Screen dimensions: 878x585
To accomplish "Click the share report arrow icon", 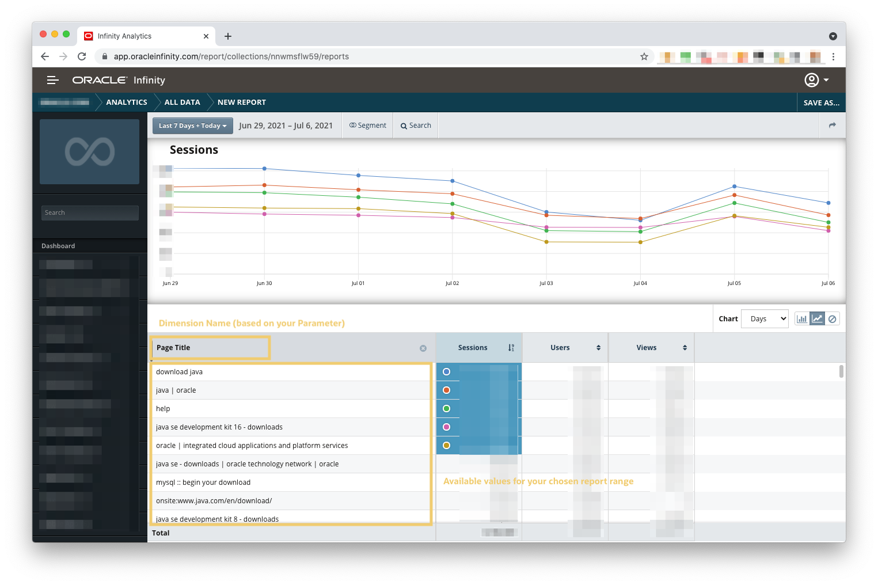I will (832, 125).
